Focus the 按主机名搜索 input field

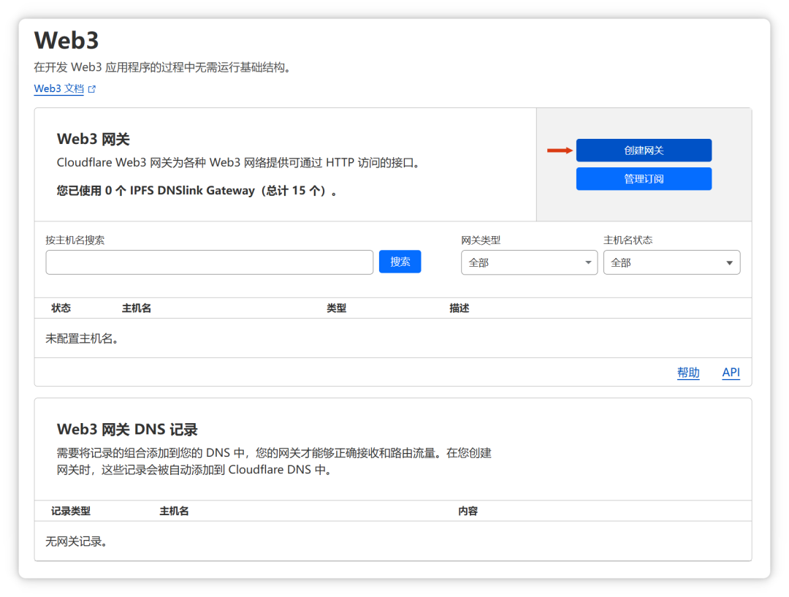(x=210, y=262)
